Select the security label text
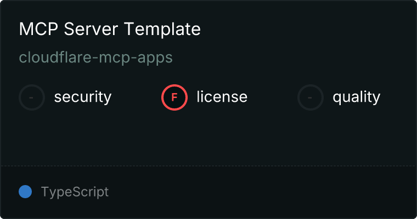Screen dimensions: 417x219 [x=83, y=97]
